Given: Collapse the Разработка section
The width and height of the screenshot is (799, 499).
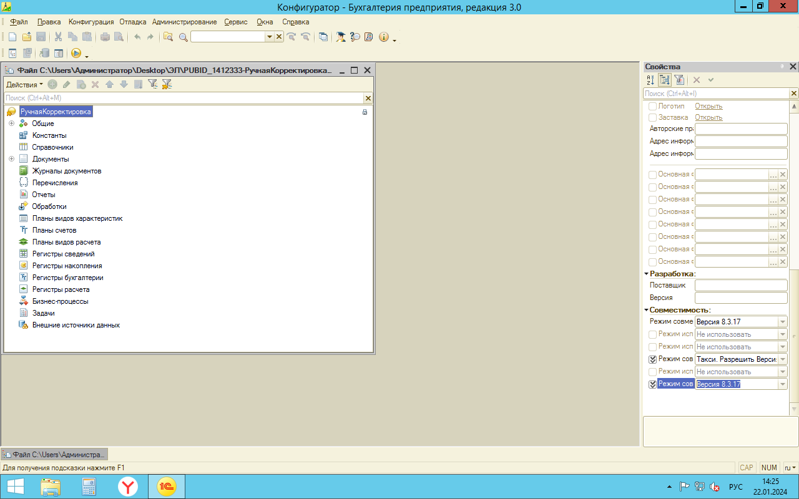Looking at the screenshot, I should 647,273.
